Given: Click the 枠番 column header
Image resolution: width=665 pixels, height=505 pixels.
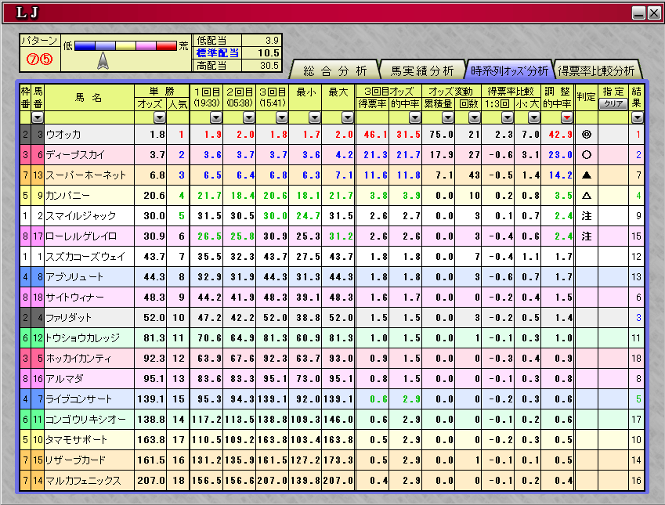Looking at the screenshot, I should (x=25, y=98).
